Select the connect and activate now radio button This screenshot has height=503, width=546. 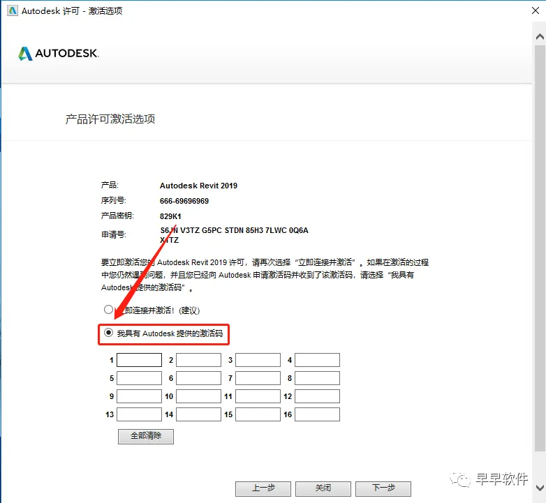coord(108,309)
